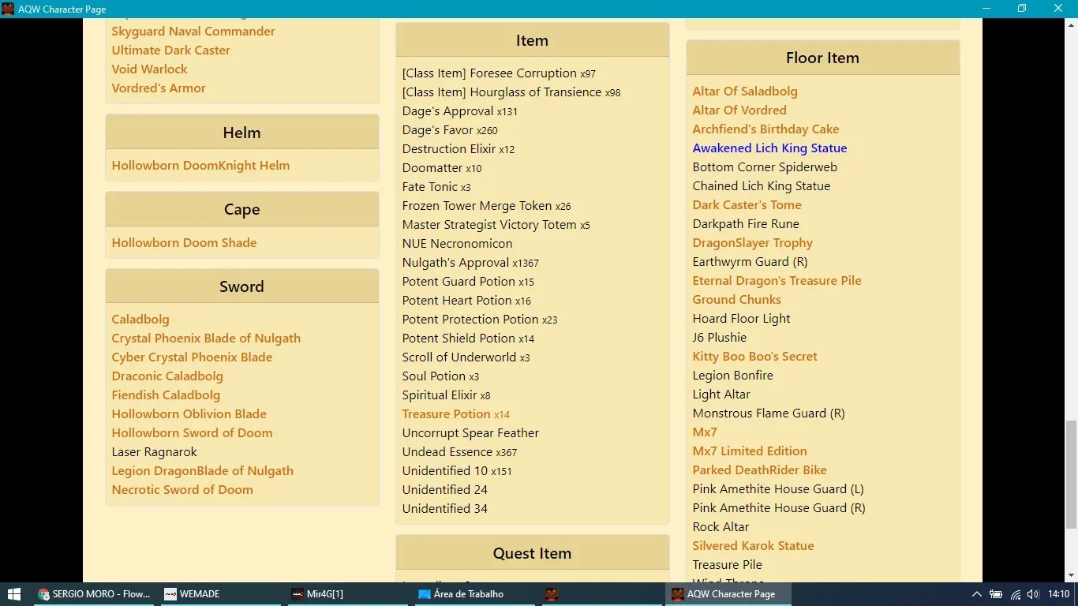The image size is (1078, 606).
Task: Check the battery status tray icon
Action: pos(996,594)
